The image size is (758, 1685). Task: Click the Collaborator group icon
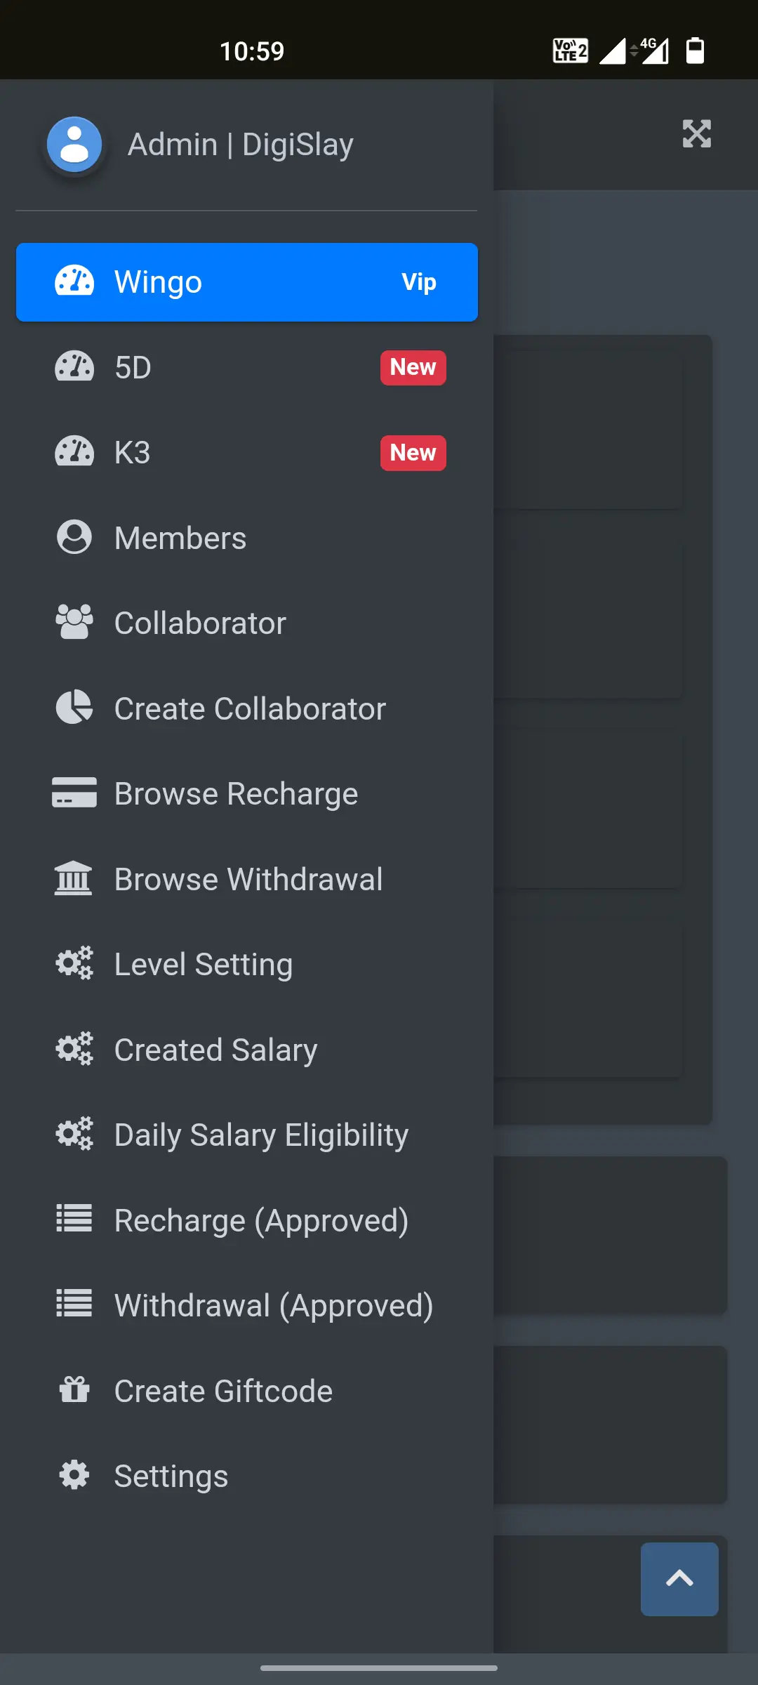click(x=74, y=623)
